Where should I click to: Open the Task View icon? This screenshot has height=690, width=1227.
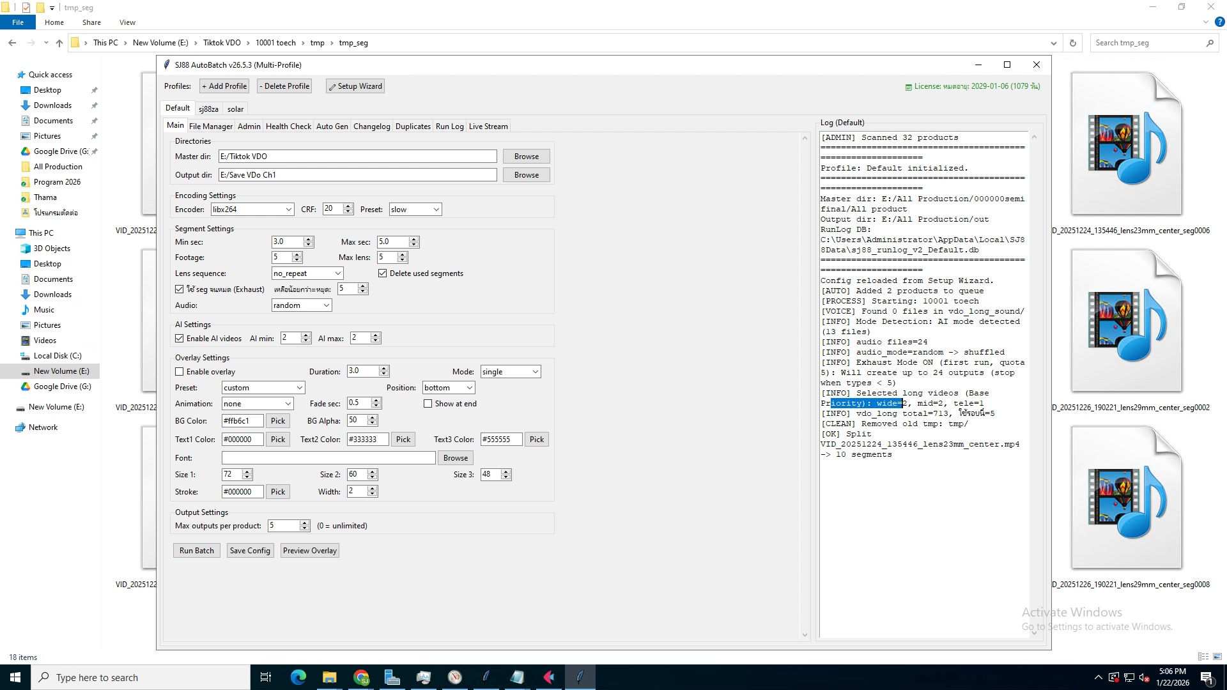266,677
